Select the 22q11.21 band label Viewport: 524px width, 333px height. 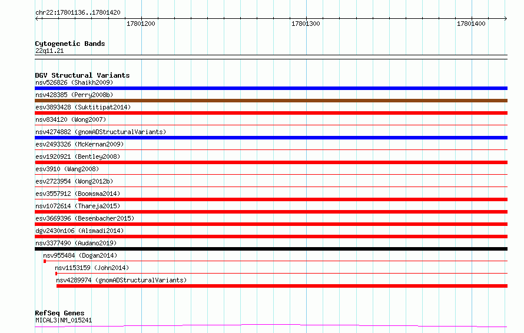pos(49,51)
